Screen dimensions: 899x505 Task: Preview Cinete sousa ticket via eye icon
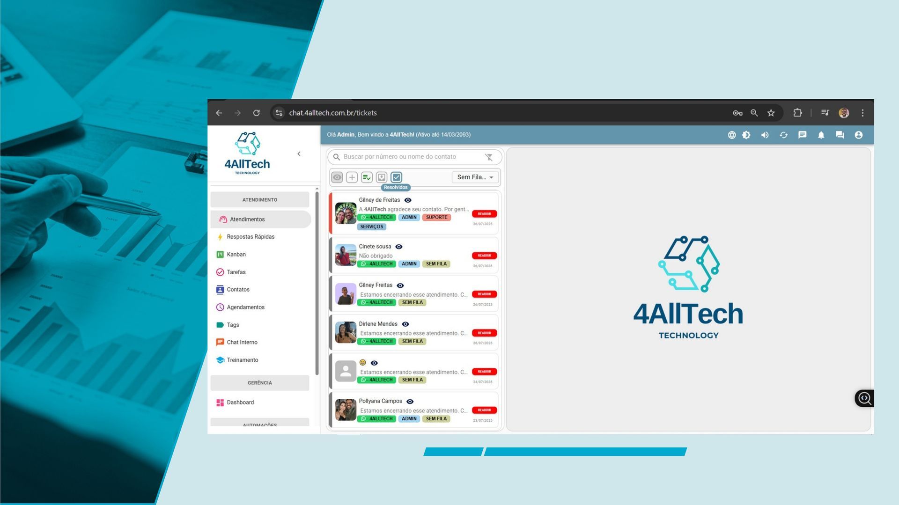tap(399, 247)
